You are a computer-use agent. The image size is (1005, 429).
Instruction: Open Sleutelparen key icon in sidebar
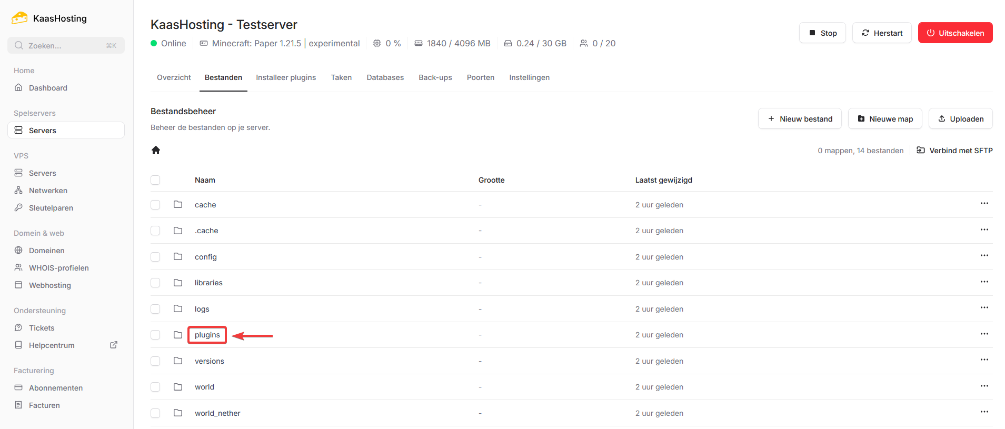(18, 207)
